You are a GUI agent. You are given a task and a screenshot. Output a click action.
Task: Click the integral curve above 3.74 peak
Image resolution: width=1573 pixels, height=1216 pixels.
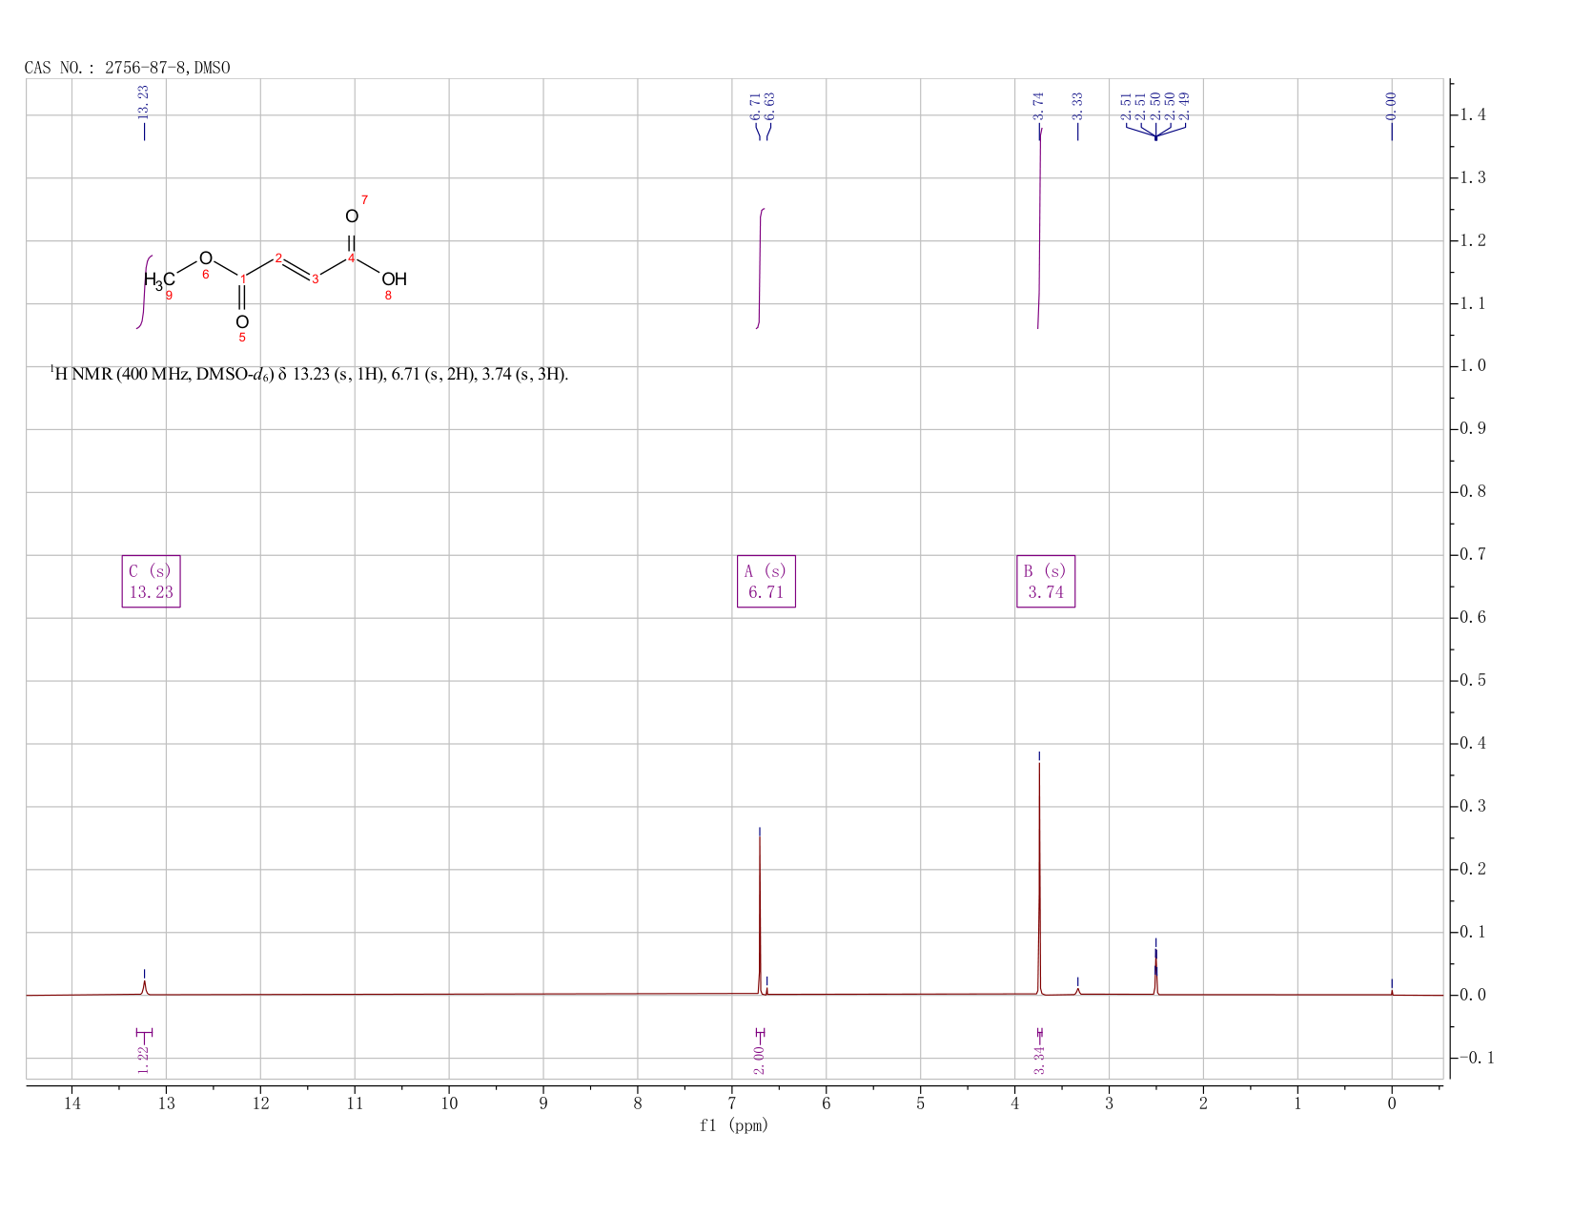[1039, 227]
